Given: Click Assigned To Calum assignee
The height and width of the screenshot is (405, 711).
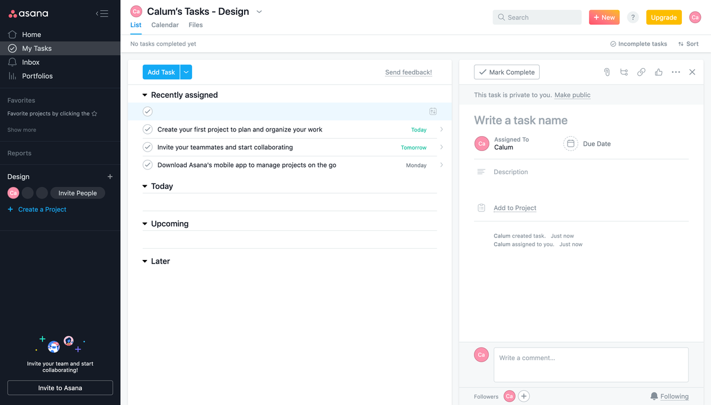Looking at the screenshot, I should (x=502, y=143).
